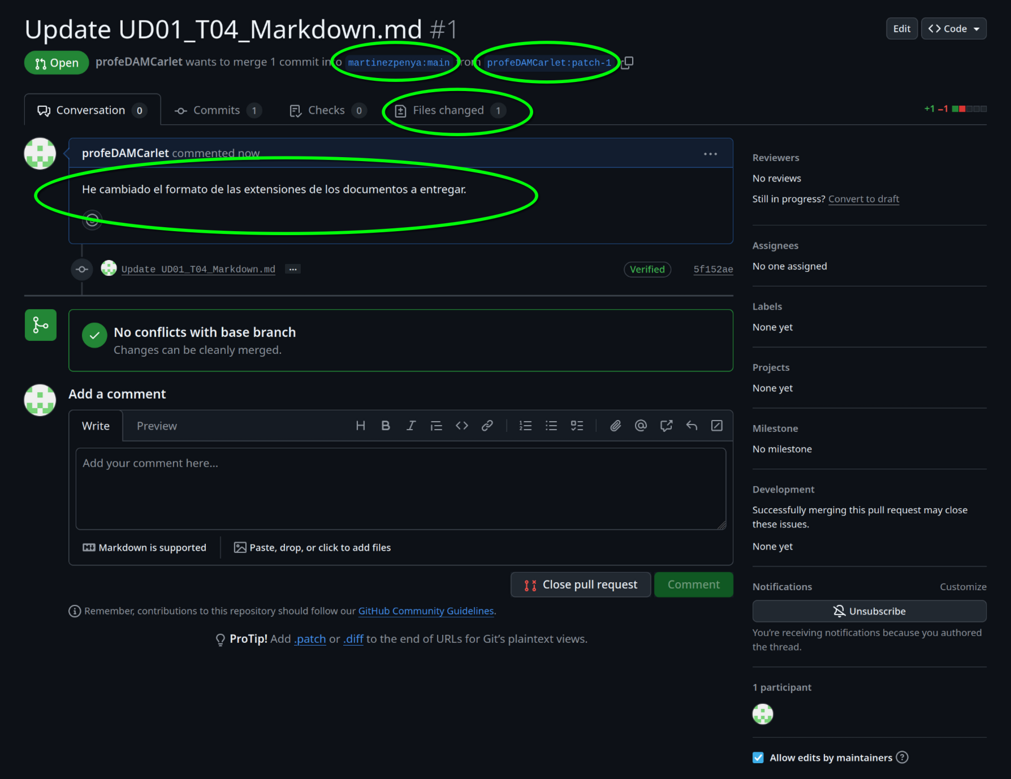Click the attach files paperclip icon
Image resolution: width=1011 pixels, height=779 pixels.
pos(615,426)
